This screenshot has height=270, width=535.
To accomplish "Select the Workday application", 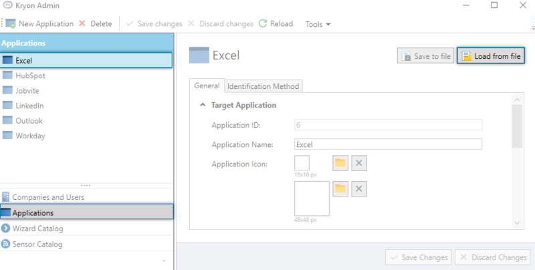I will pyautogui.click(x=30, y=136).
